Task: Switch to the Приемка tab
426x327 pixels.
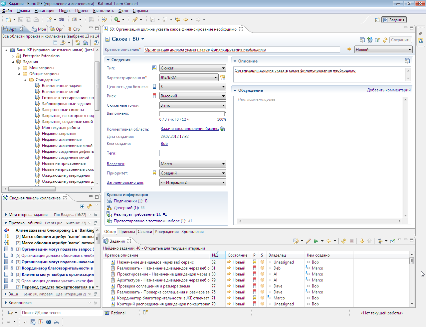Action: point(127,232)
